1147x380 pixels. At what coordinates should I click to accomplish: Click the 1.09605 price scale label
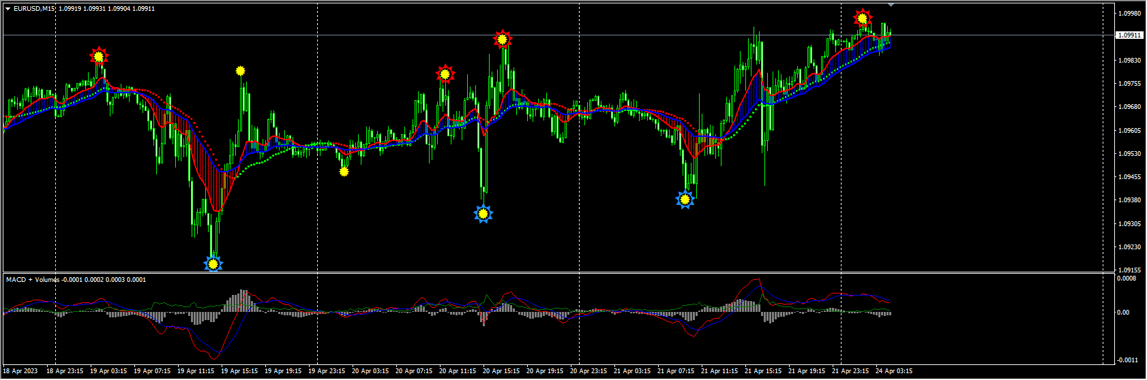coord(1130,131)
